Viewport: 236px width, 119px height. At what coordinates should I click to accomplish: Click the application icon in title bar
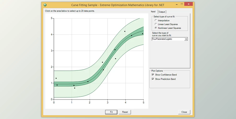tap(45, 5)
